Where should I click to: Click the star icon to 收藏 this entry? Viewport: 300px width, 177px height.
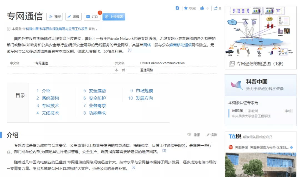pos(186,8)
